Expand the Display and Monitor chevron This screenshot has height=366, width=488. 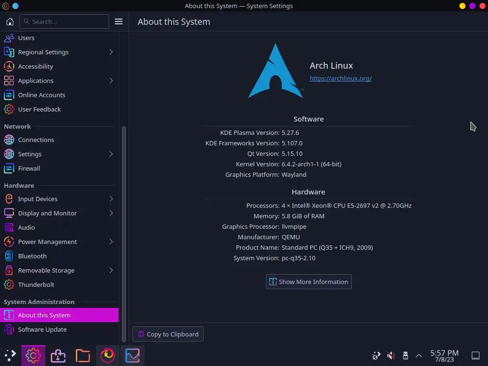pyautogui.click(x=111, y=213)
